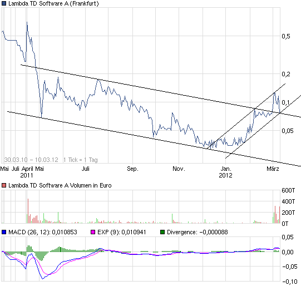Viewport: 301px width, 286px height.
Task: Click the MACD line's lowest trough
Action: click(x=42, y=279)
